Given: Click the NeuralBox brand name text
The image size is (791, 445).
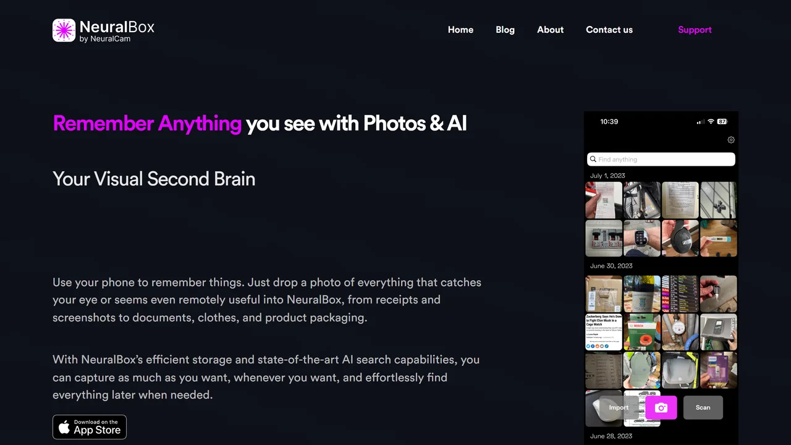Looking at the screenshot, I should [117, 27].
